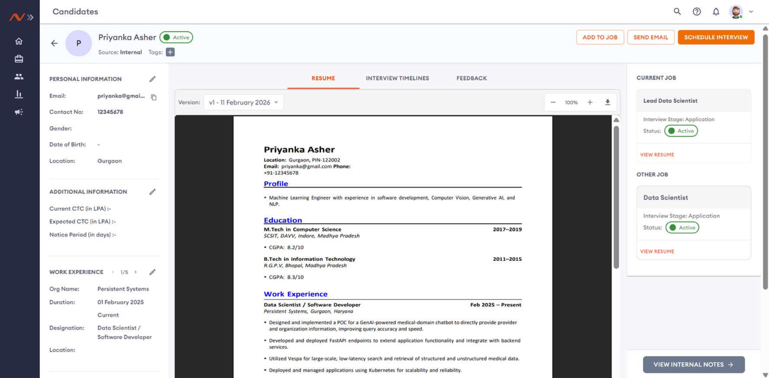
Task: Click the 100% zoom level value
Action: click(571, 103)
